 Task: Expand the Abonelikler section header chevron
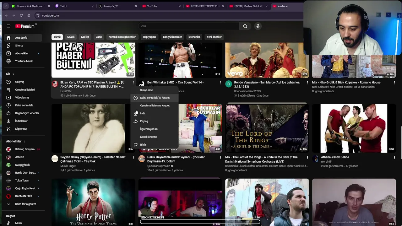(x=24, y=142)
